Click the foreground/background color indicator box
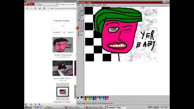 79,98
